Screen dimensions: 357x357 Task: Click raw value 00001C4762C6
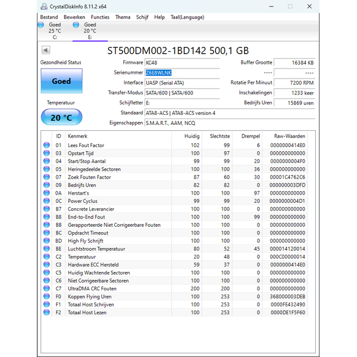[x=287, y=177]
